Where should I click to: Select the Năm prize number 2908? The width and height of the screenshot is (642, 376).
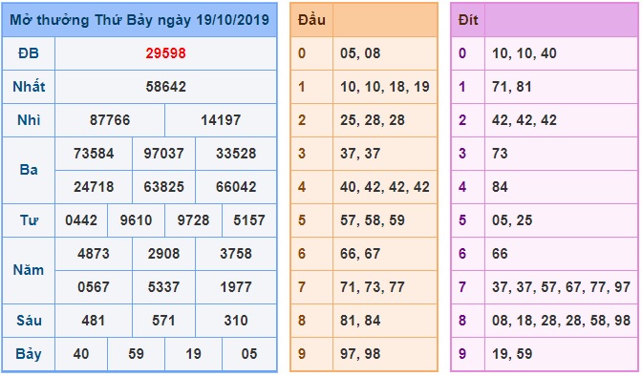pos(163,254)
